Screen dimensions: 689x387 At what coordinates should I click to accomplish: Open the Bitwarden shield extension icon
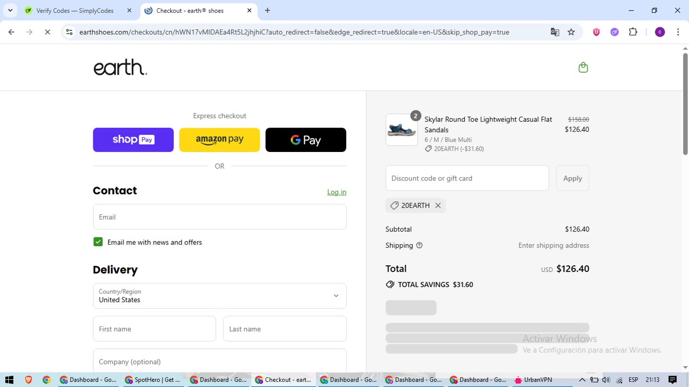596,32
